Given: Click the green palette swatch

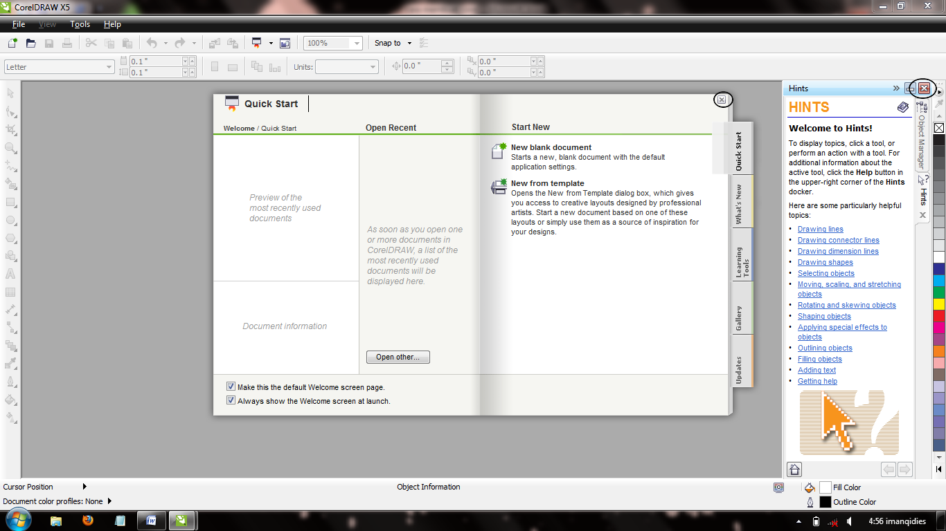Looking at the screenshot, I should pyautogui.click(x=939, y=292).
